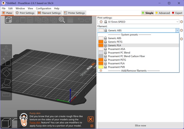Viewport: 184px width, 129px height.
Task: Click the Add object cube icon
Action: click(x=9, y=20)
